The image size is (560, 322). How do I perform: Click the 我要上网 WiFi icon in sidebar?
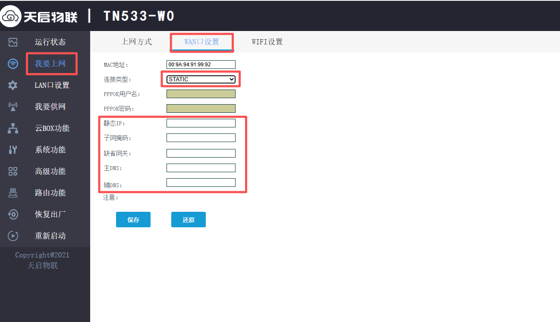coord(13,64)
